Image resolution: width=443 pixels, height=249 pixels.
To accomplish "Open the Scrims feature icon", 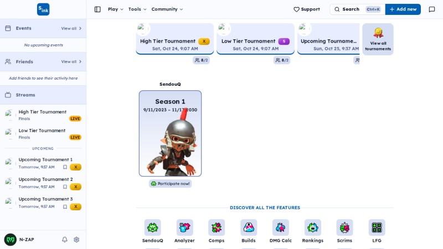I will (344, 227).
